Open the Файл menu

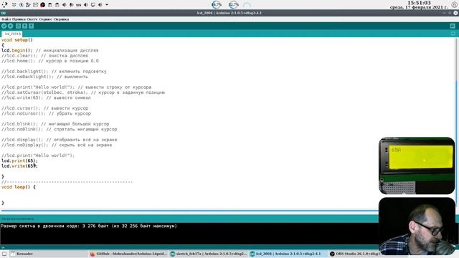click(x=6, y=19)
